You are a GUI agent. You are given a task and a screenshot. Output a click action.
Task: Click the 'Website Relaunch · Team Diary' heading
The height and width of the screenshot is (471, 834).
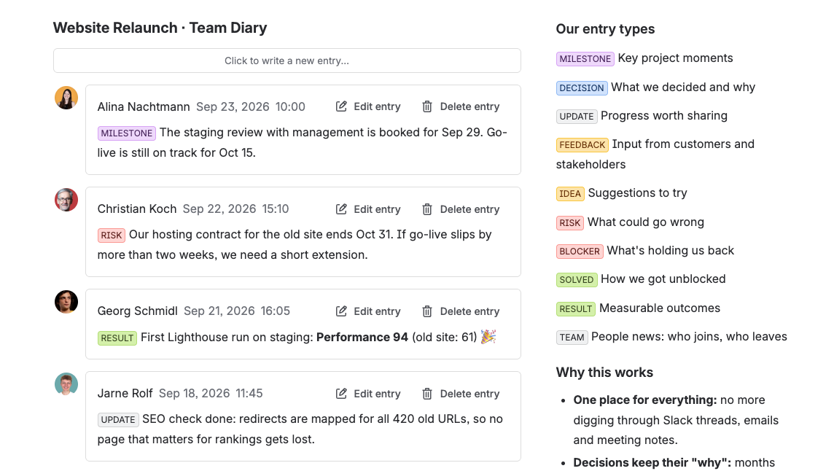[160, 28]
